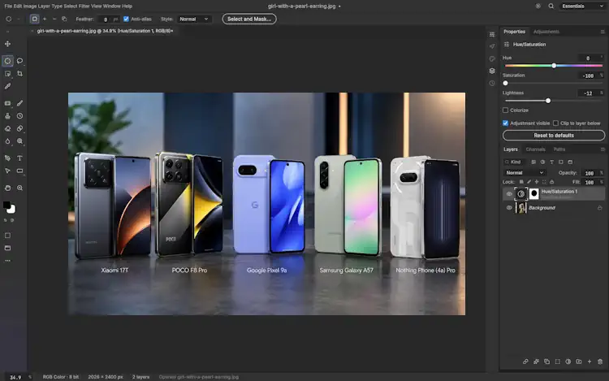
Task: Open the File menu
Action: [x=8, y=6]
